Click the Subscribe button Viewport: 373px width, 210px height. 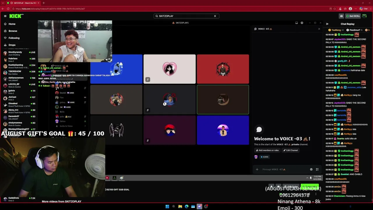309,187
